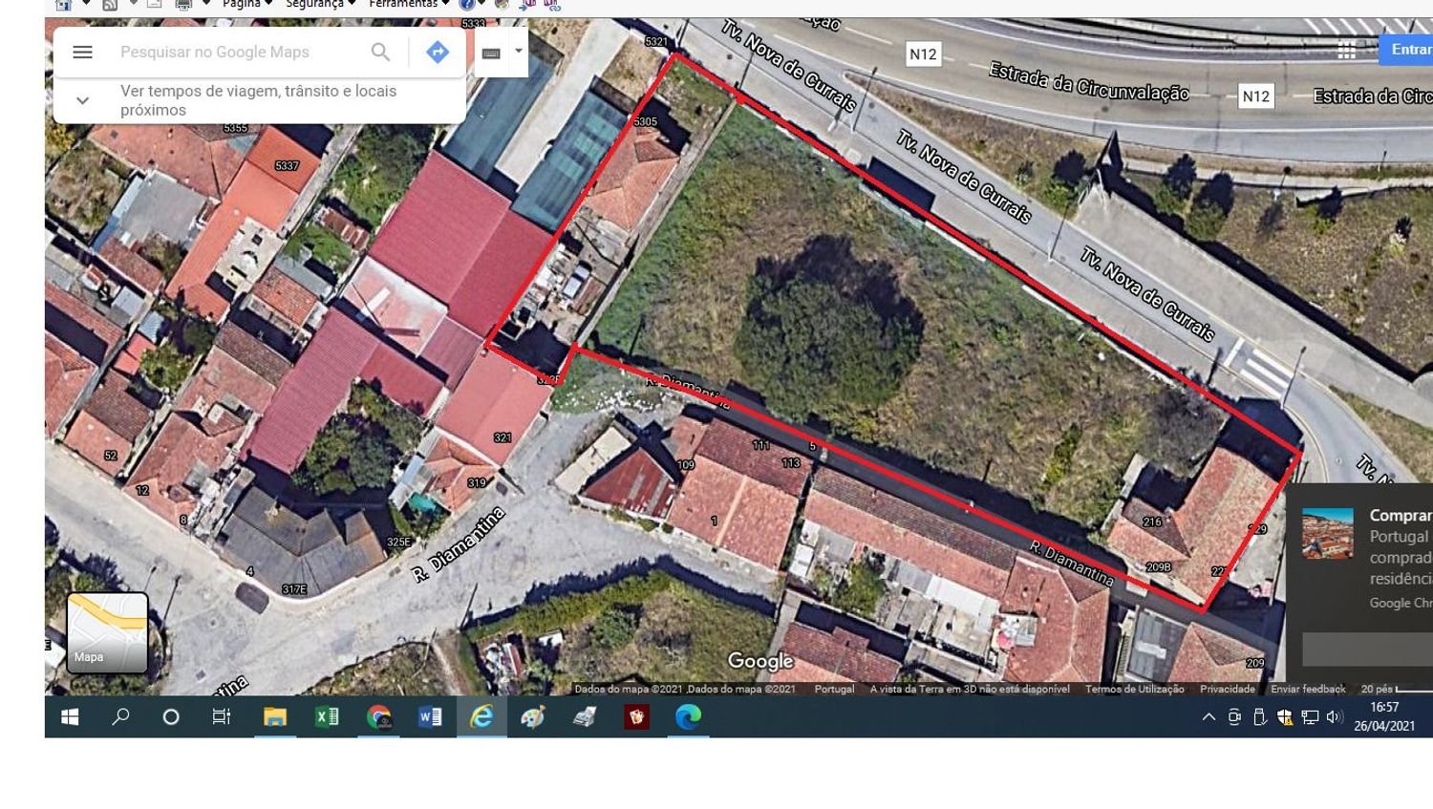Click the Entrar button

coord(1409,49)
